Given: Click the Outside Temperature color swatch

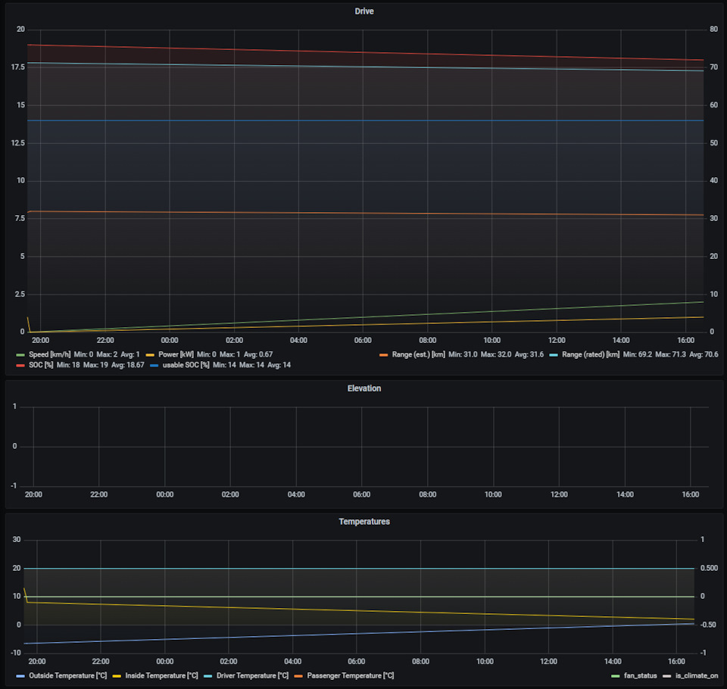Looking at the screenshot, I should point(20,676).
